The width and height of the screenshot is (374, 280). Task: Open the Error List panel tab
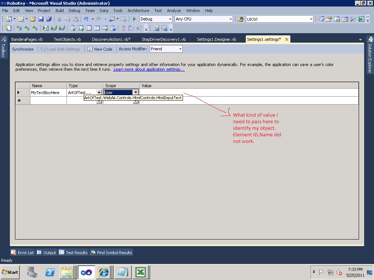pyautogui.click(x=23, y=252)
